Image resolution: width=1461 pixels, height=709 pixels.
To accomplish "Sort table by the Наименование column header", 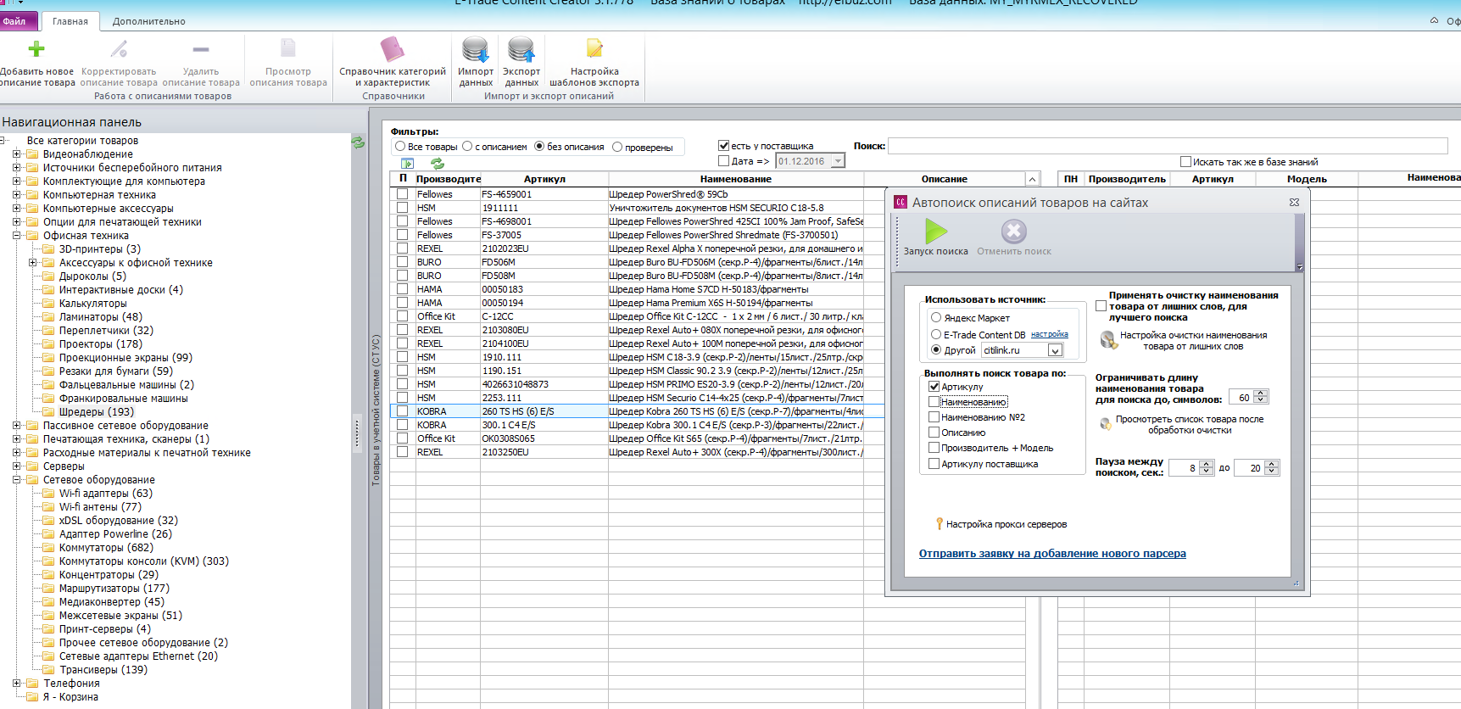I will click(x=736, y=179).
